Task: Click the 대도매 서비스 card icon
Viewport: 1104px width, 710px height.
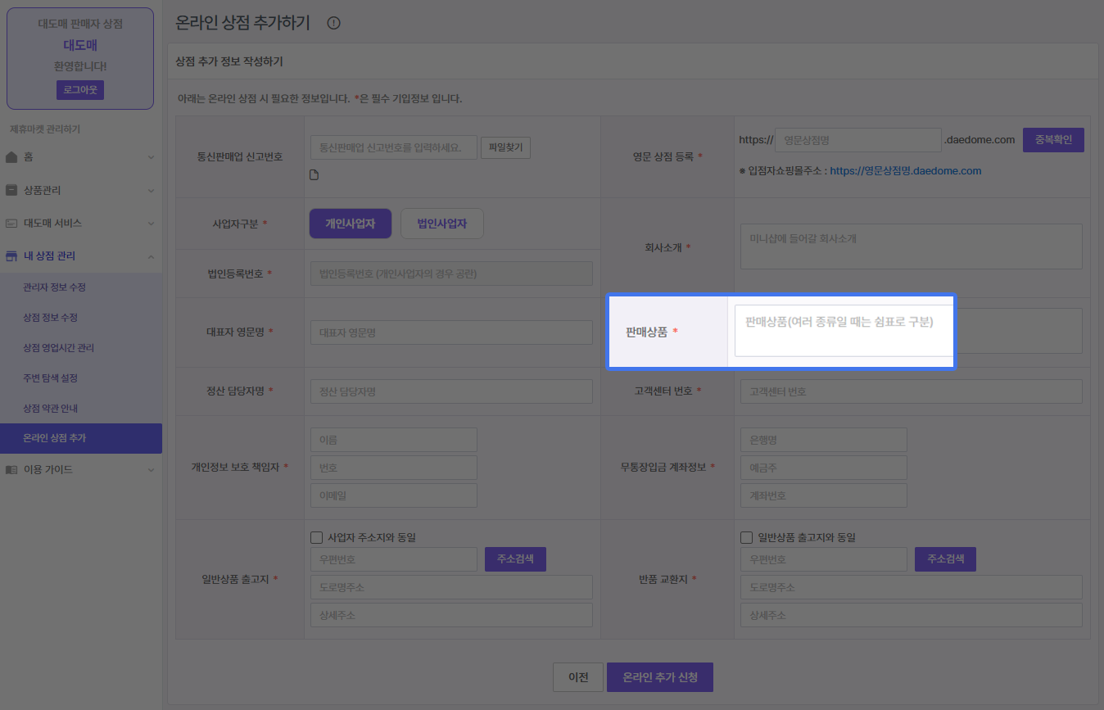Action: [x=11, y=223]
